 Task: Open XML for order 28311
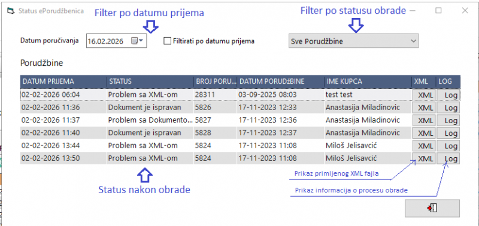424,95
